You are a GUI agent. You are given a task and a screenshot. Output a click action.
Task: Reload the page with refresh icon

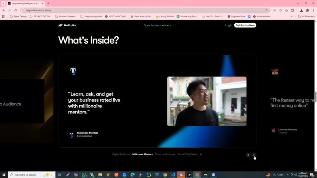pos(15,10)
